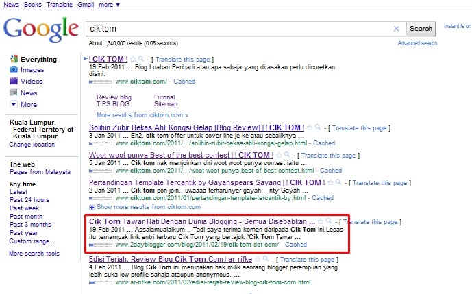Select Images search type
This screenshot has width=472, height=294.
pyautogui.click(x=32, y=70)
